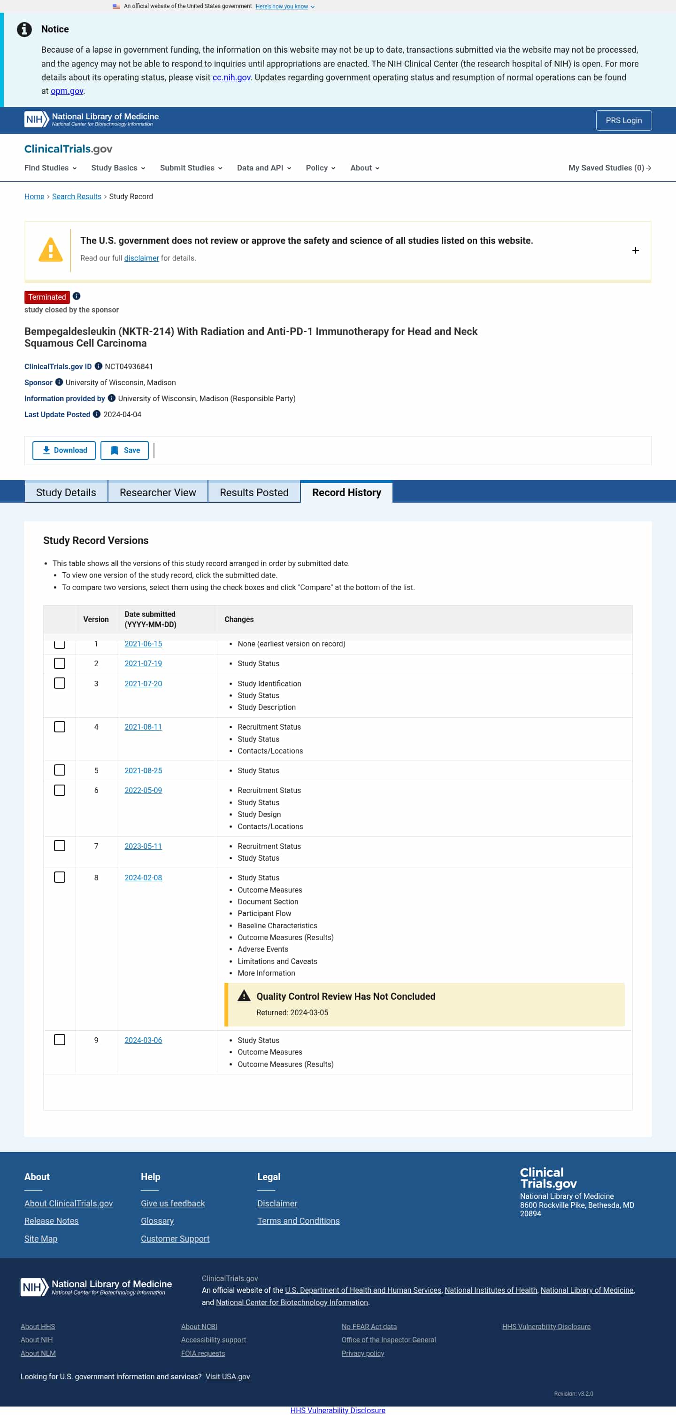676x1415 pixels.
Task: Click the NIH National Library of Medicine header logo
Action: (92, 119)
